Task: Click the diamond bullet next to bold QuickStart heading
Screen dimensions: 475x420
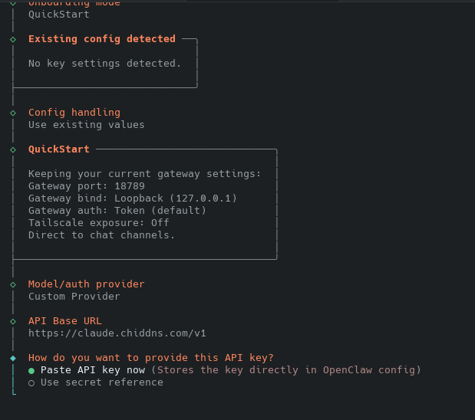Action: [13, 149]
